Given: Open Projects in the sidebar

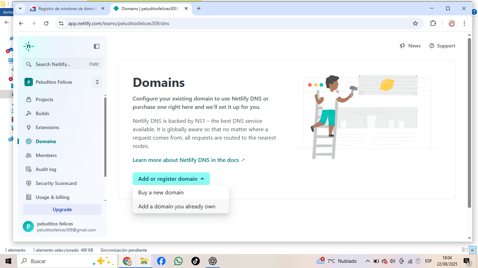Looking at the screenshot, I should point(44,99).
